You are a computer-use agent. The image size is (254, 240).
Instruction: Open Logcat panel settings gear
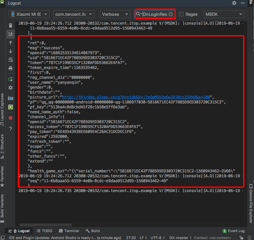coord(234,3)
